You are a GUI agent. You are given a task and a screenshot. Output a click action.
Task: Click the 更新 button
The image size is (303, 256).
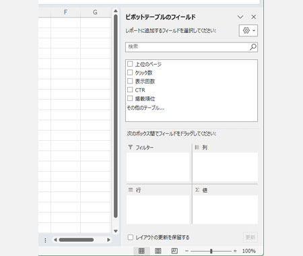pos(250,237)
